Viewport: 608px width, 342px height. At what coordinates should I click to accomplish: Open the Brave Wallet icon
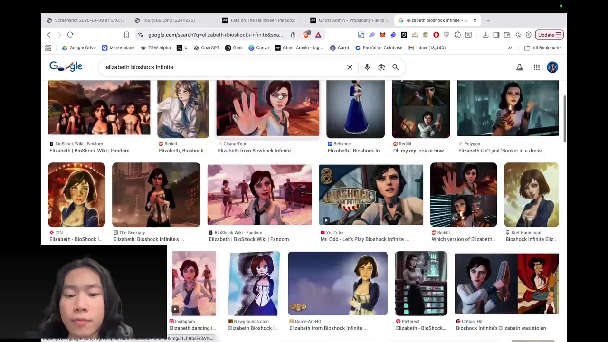(x=507, y=35)
